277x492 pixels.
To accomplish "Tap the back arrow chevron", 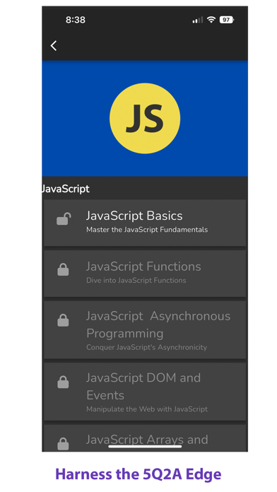I will point(54,45).
